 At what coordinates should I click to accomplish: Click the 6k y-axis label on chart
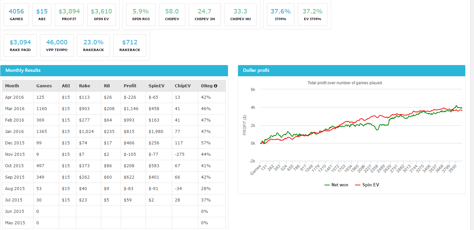coord(253,90)
